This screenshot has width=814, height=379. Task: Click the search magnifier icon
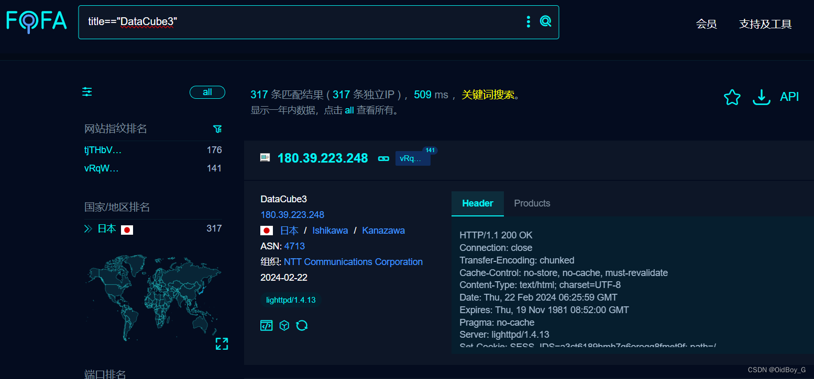coord(546,21)
